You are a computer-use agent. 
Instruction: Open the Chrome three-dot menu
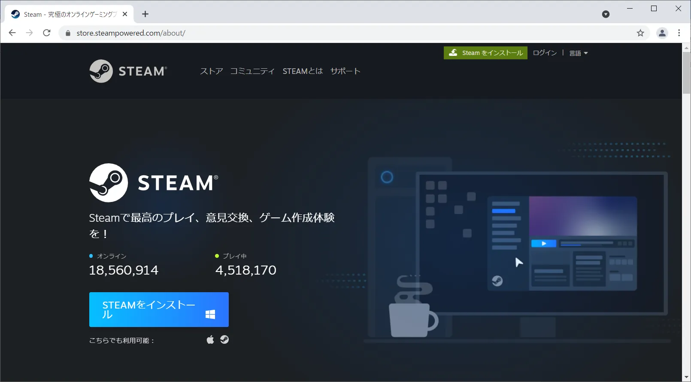pyautogui.click(x=679, y=33)
